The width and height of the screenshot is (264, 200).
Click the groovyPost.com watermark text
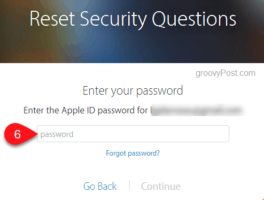point(226,73)
